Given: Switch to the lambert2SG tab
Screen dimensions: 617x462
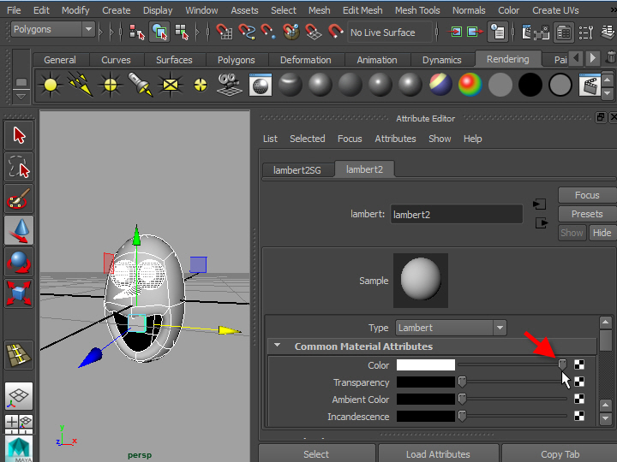Looking at the screenshot, I should click(x=297, y=169).
